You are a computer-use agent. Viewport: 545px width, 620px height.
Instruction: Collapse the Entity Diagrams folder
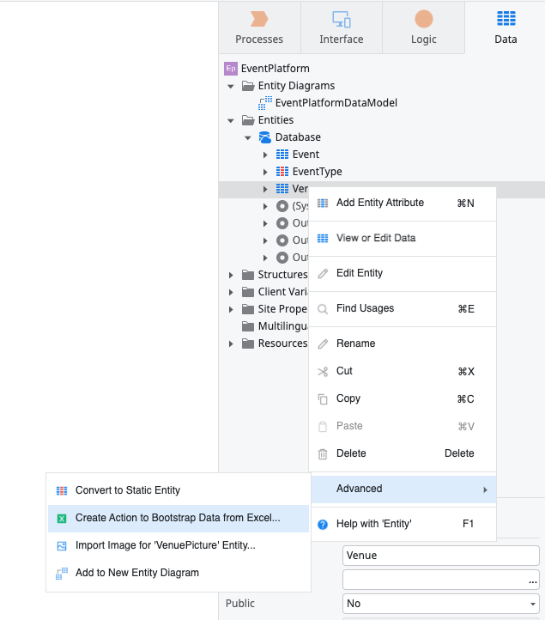pos(231,86)
